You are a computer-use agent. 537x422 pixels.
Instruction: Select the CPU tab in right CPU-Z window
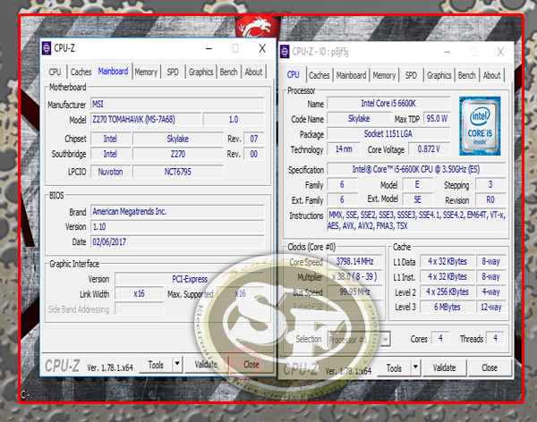[x=294, y=74]
